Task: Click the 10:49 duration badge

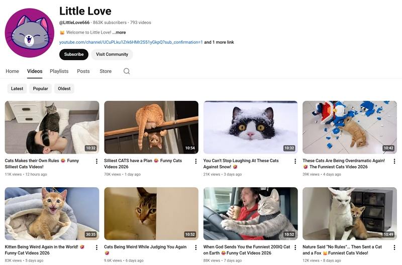Action: [388, 234]
